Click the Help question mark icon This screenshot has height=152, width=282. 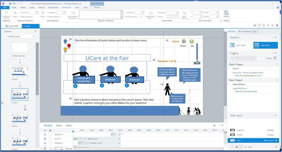click(x=278, y=8)
